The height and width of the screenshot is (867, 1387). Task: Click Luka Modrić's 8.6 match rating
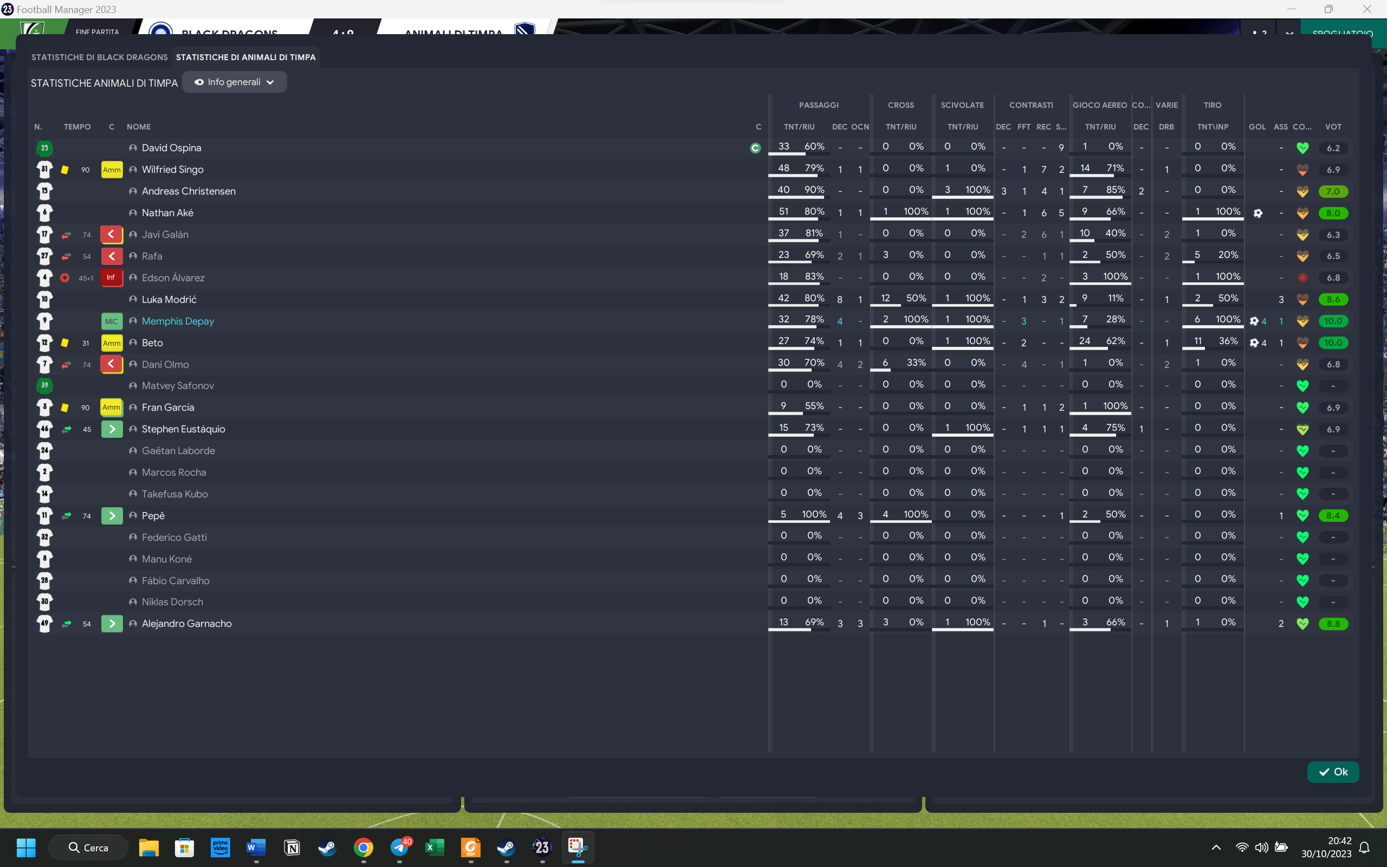(1333, 299)
